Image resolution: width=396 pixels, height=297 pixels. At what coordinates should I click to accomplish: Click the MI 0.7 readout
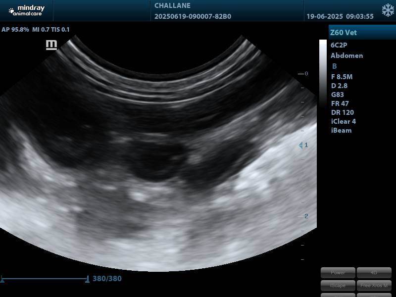(x=41, y=30)
